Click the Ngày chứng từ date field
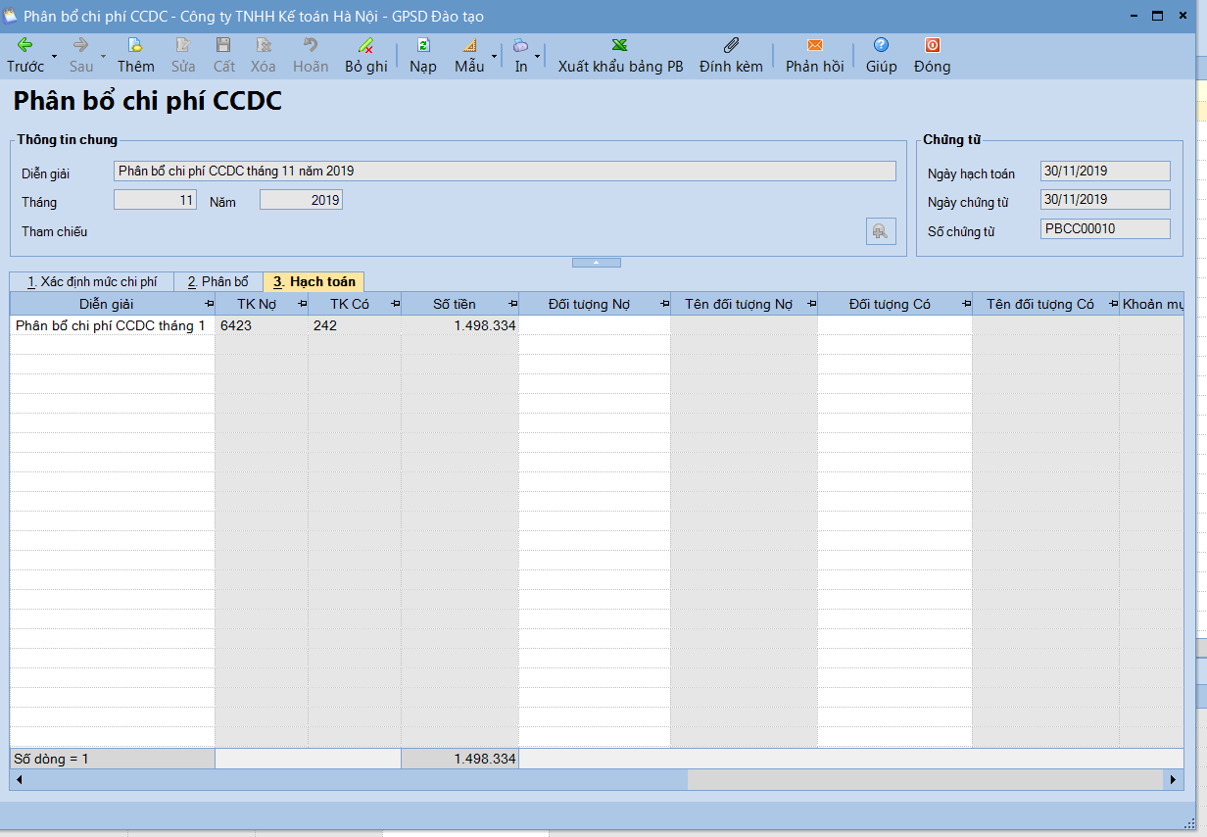 pos(1105,200)
